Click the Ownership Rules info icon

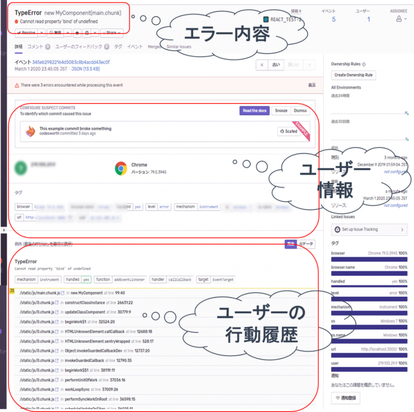pos(364,65)
